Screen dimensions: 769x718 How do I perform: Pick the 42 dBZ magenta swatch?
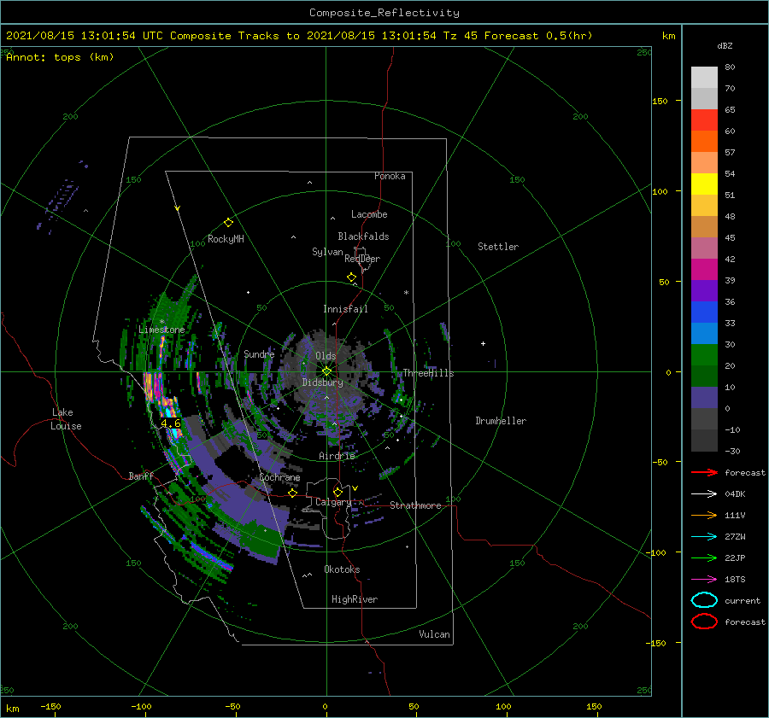pyautogui.click(x=704, y=269)
